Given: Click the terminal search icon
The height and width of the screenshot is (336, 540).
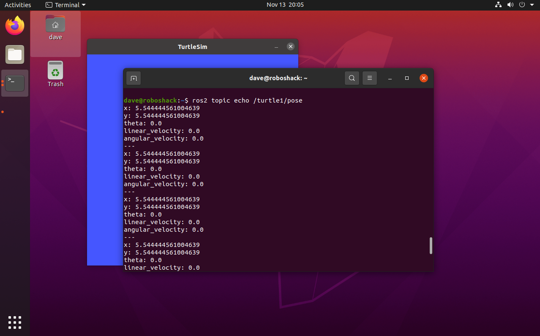Looking at the screenshot, I should point(352,78).
